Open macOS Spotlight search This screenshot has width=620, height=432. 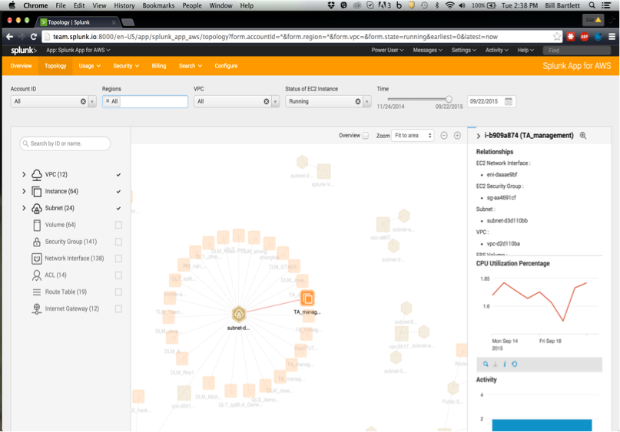pyautogui.click(x=592, y=5)
